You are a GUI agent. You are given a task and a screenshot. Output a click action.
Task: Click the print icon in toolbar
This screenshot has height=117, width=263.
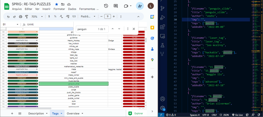(x=20, y=16)
